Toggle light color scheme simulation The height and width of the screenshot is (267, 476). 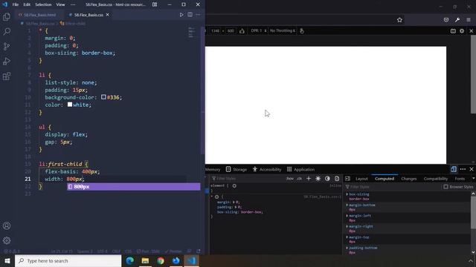[318, 179]
